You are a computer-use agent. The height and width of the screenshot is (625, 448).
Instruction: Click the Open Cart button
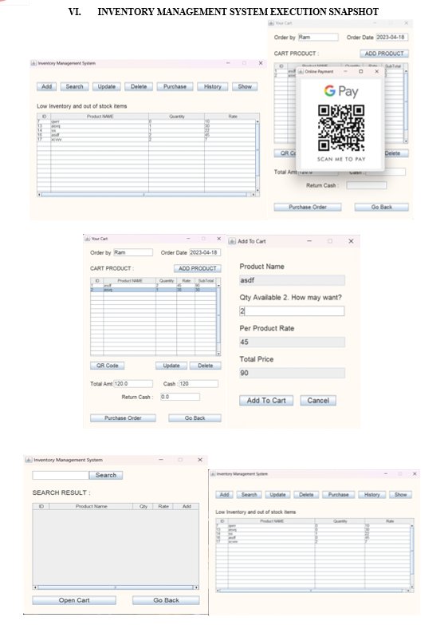point(74,600)
